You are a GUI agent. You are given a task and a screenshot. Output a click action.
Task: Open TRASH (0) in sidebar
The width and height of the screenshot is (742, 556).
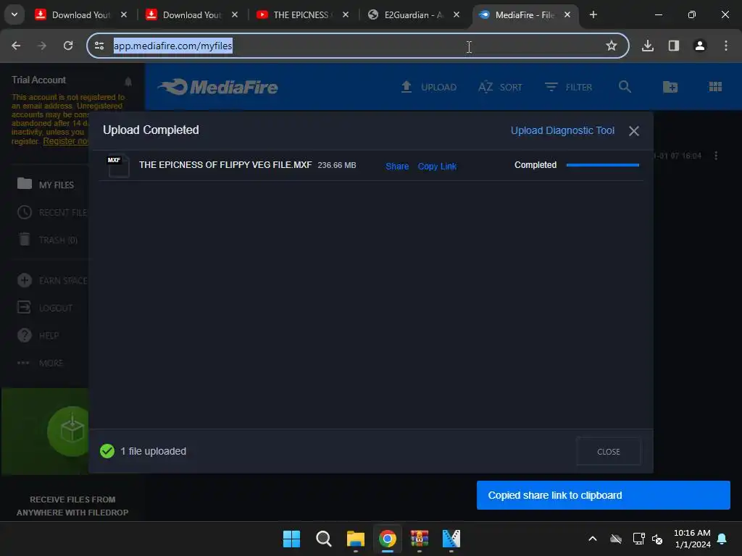pyautogui.click(x=47, y=240)
